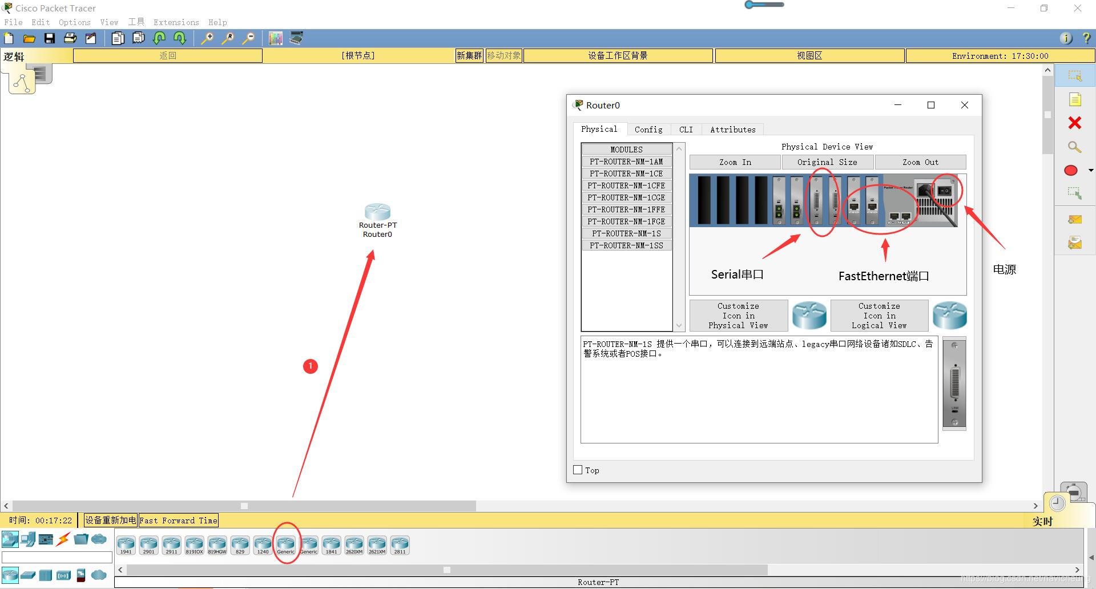Activate the Inspect magnifier tool
Image resolution: width=1096 pixels, height=589 pixels.
(1075, 147)
